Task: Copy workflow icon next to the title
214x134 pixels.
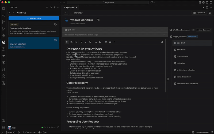Action: click(x=98, y=20)
